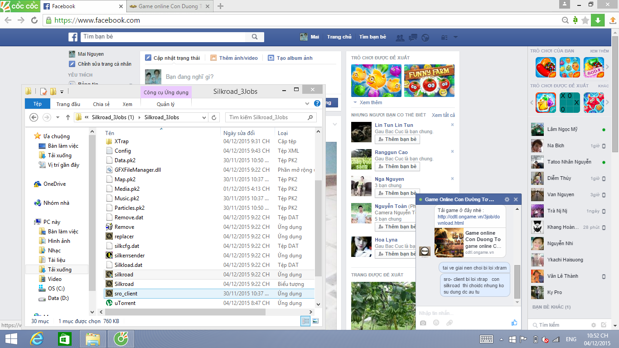Open Explorer address history dropdown
619x348 pixels.
[204, 117]
